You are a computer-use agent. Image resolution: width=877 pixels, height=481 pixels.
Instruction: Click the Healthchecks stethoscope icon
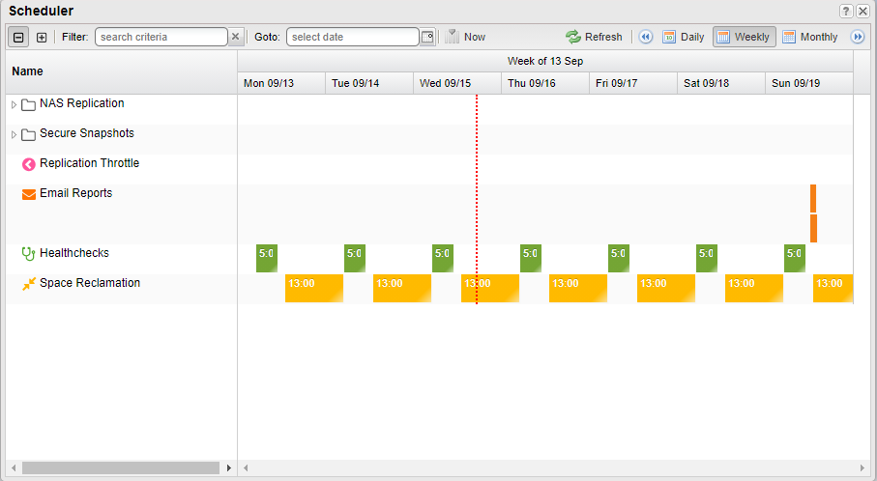pyautogui.click(x=29, y=254)
